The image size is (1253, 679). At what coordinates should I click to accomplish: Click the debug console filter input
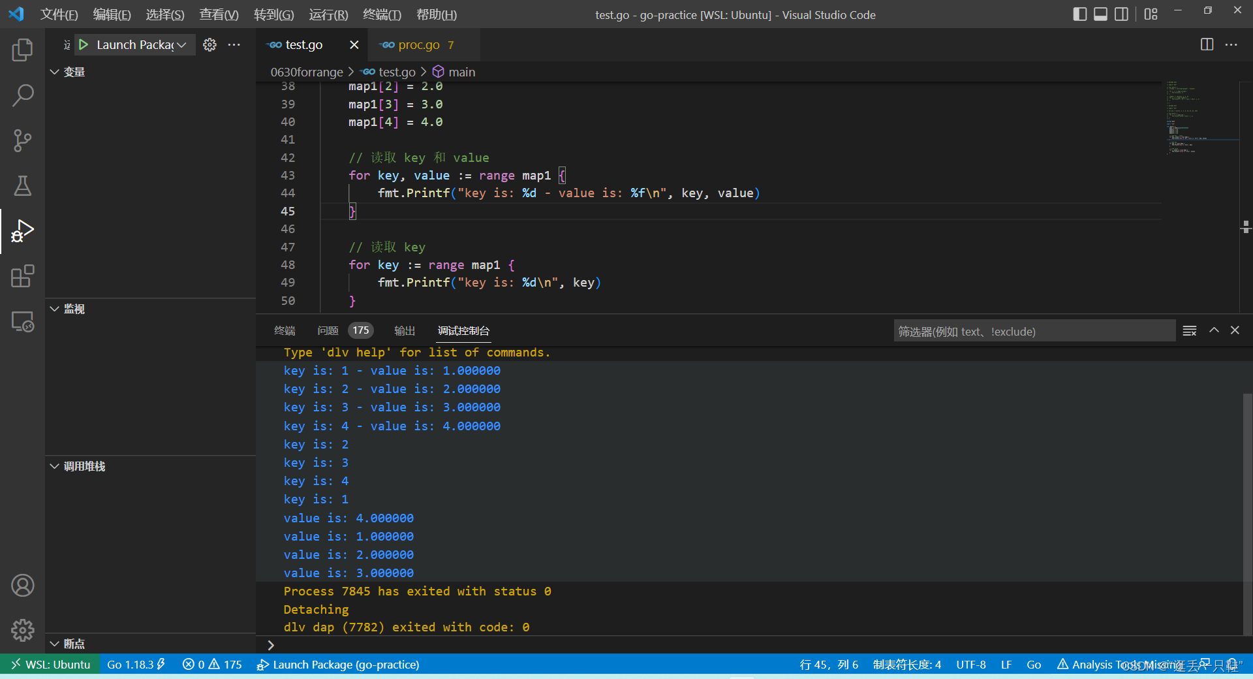1034,331
